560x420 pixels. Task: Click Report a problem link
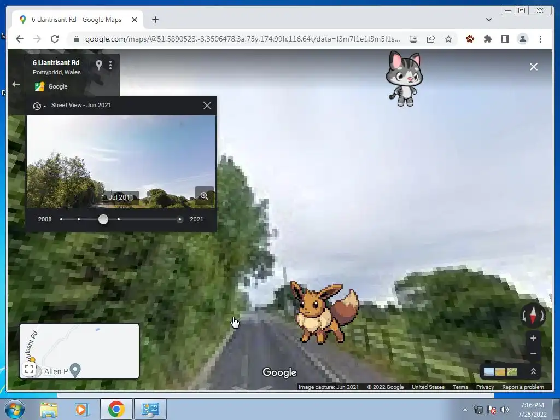523,387
